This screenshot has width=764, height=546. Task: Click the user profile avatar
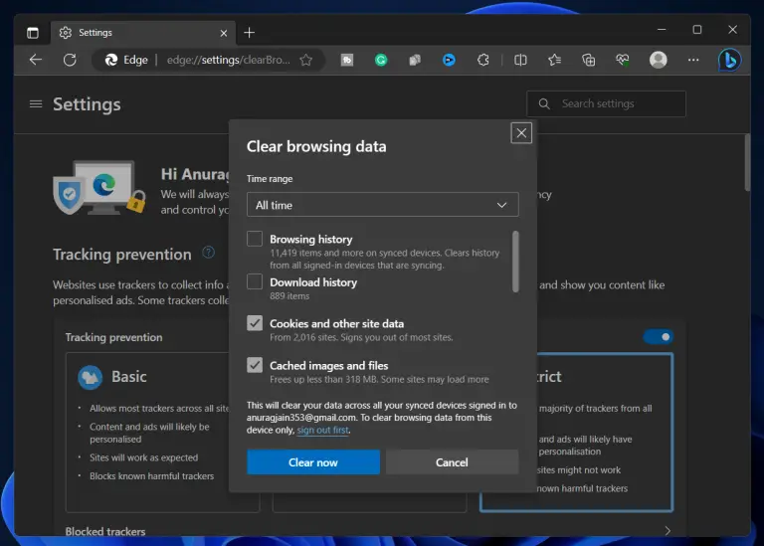tap(658, 60)
